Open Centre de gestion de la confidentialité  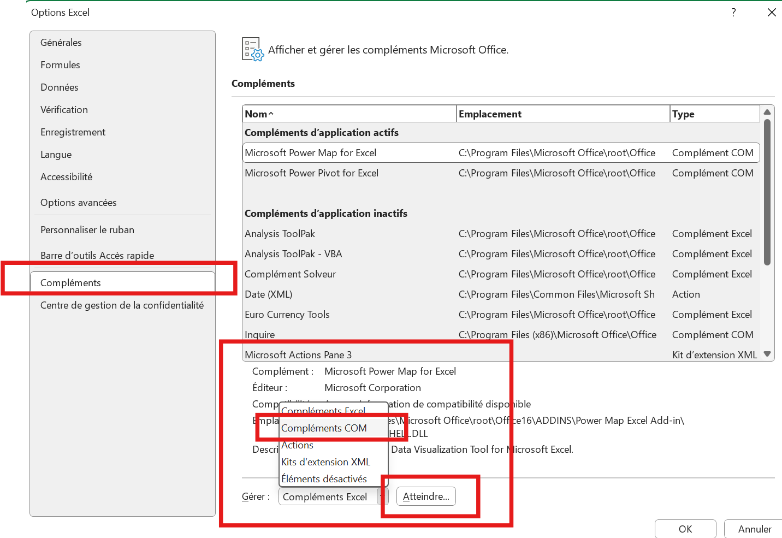(x=122, y=305)
